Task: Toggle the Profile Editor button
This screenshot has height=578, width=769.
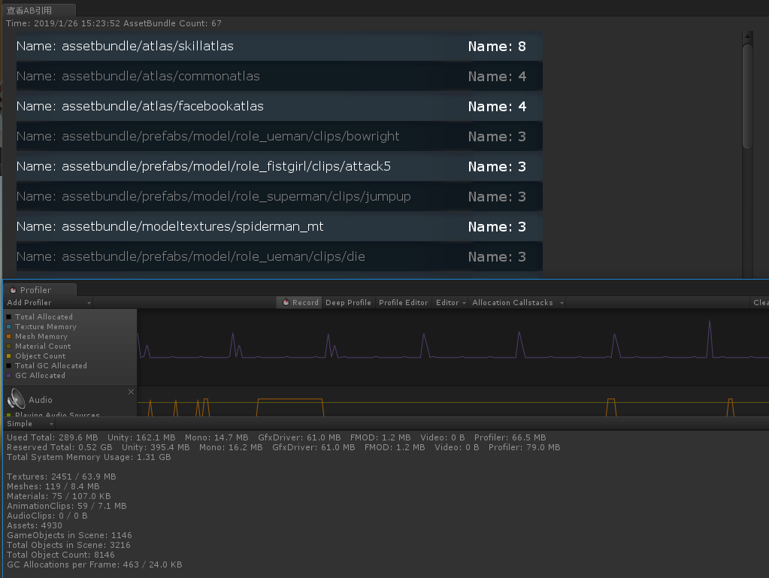Action: (x=403, y=303)
